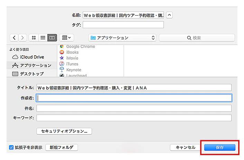Open デスクトップ in sidebar
Screen dimensions: 244x160
tap(31, 74)
